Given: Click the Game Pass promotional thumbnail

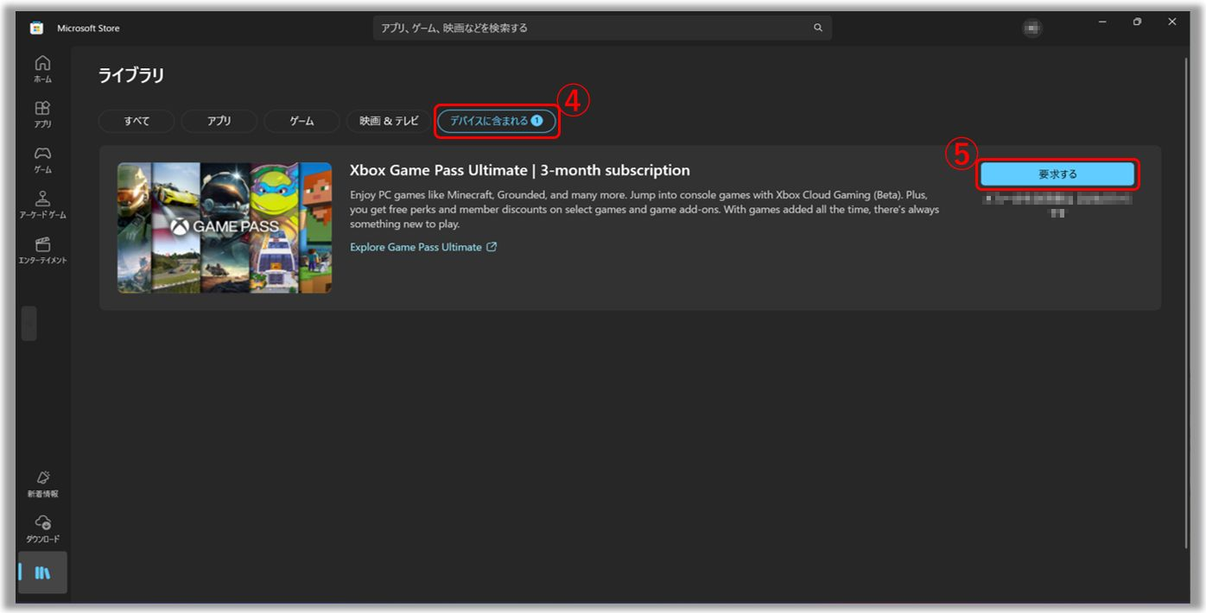Looking at the screenshot, I should click(x=225, y=228).
